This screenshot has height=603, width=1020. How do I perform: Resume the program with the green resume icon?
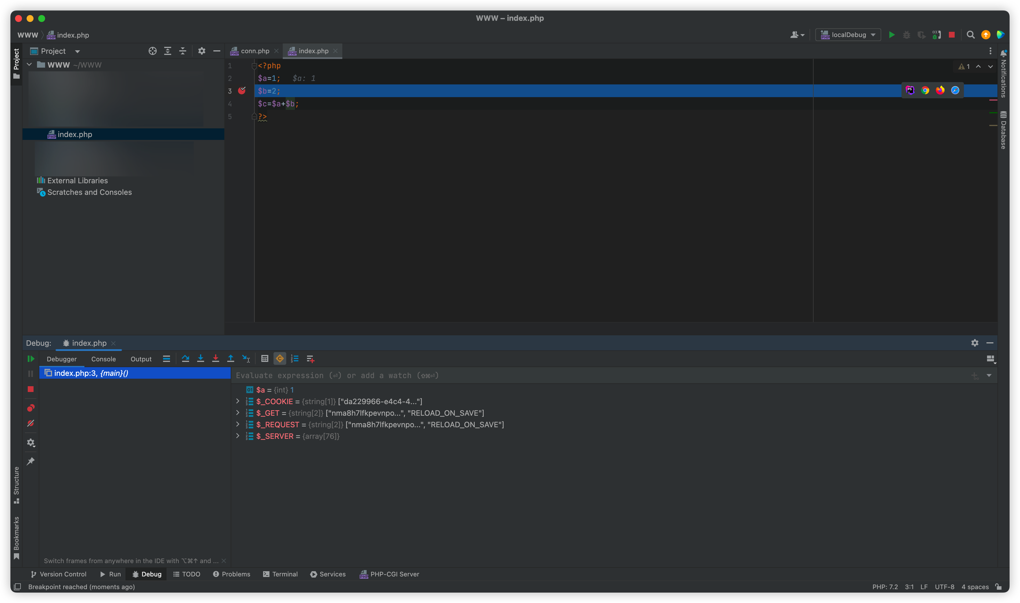pos(31,359)
